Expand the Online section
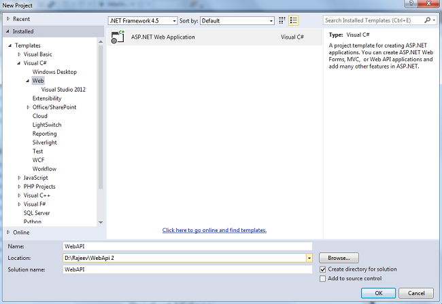Image resolution: width=442 pixels, height=304 pixels. [8, 232]
